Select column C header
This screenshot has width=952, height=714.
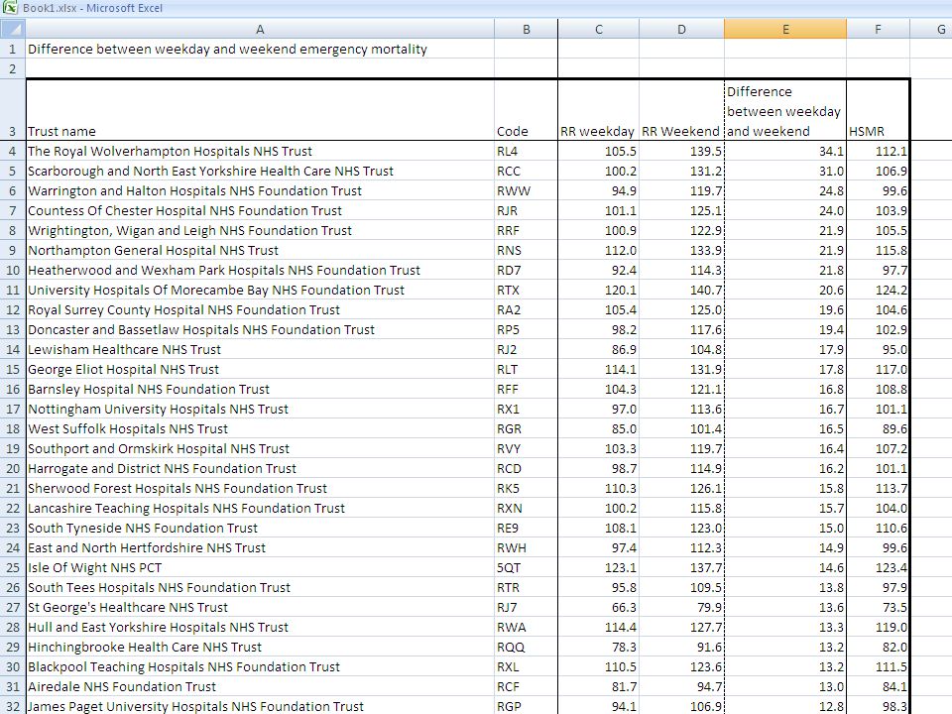[x=598, y=29]
